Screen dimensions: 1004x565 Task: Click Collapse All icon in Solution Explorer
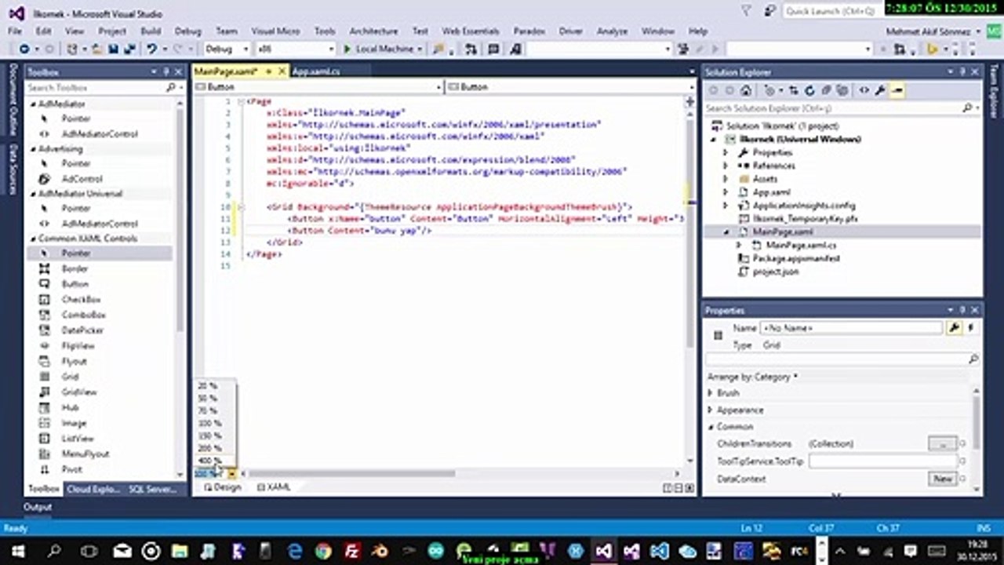pos(826,90)
